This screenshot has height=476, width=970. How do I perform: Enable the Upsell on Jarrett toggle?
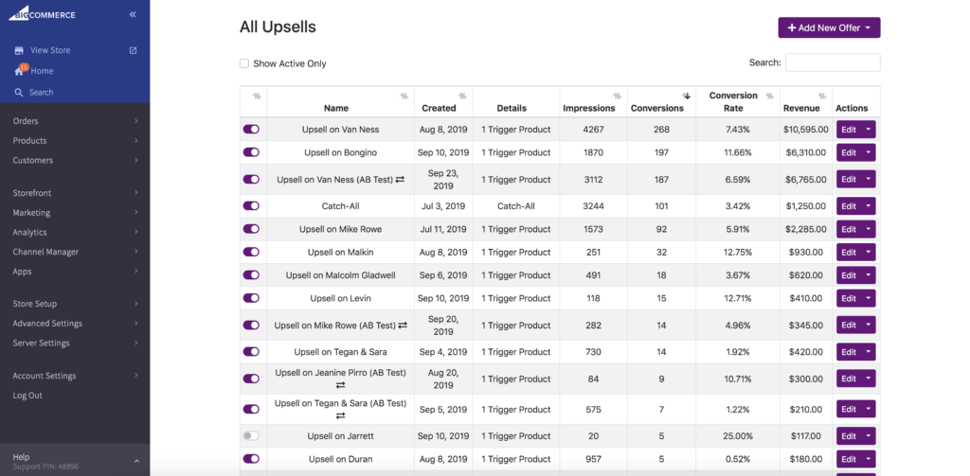pos(251,436)
